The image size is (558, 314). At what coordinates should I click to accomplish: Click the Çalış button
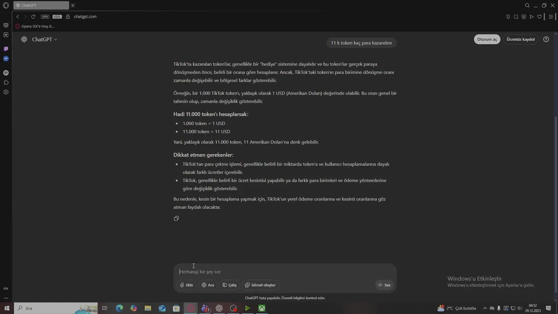pos(230,285)
